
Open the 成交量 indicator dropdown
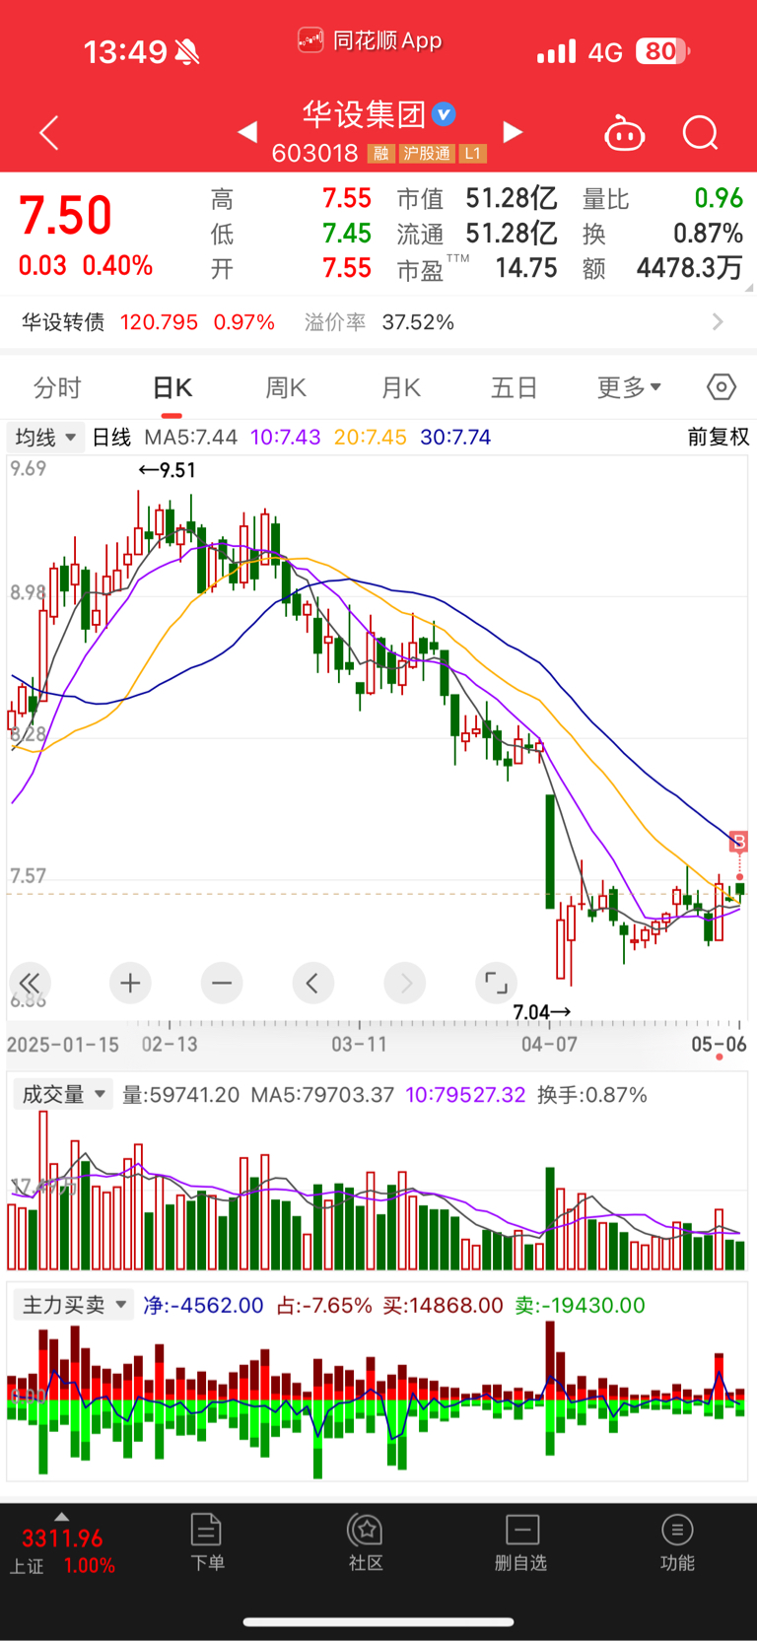tap(63, 1094)
